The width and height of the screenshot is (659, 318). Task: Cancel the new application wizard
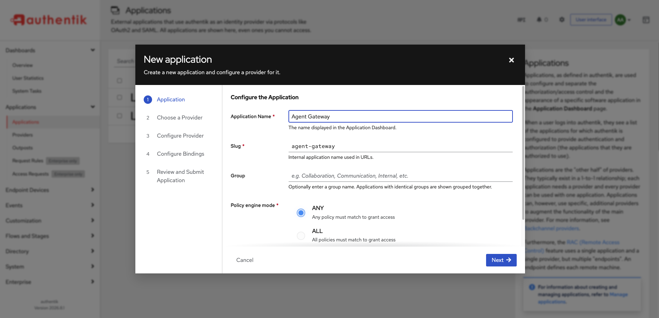[x=245, y=260]
